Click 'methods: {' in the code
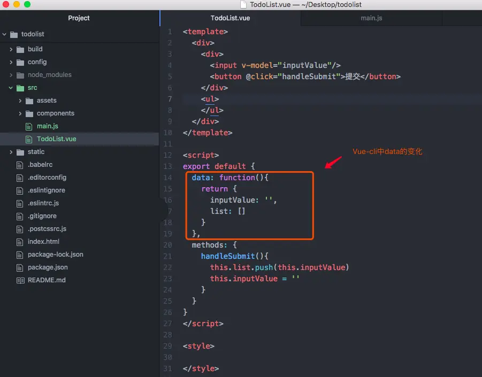The image size is (482, 377). [x=215, y=245]
